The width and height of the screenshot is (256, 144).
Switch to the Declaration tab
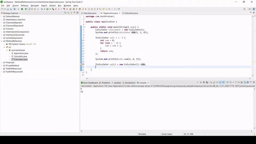tap(130, 83)
